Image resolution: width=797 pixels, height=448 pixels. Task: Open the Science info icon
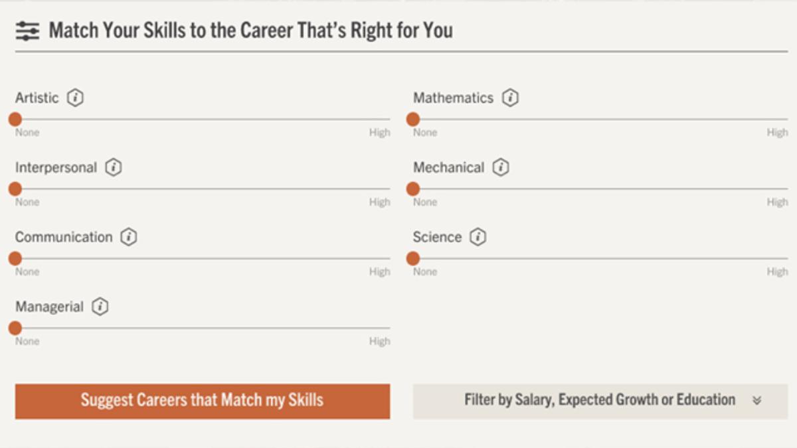478,238
